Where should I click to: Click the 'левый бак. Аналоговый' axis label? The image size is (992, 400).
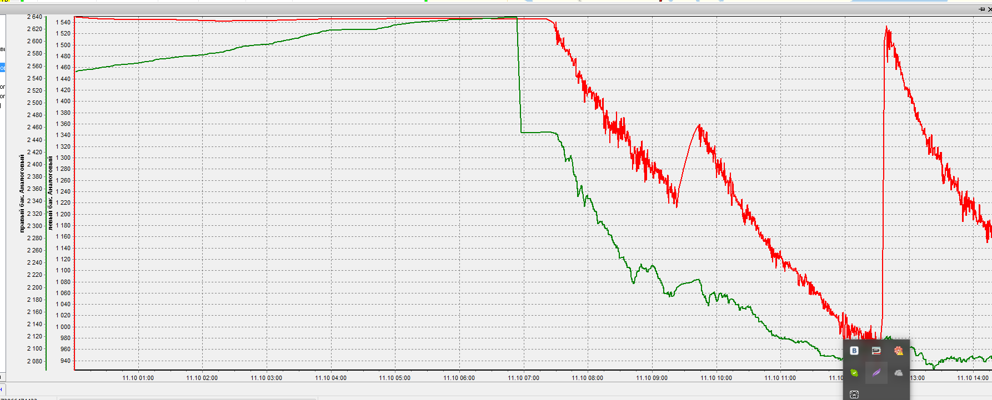point(50,193)
